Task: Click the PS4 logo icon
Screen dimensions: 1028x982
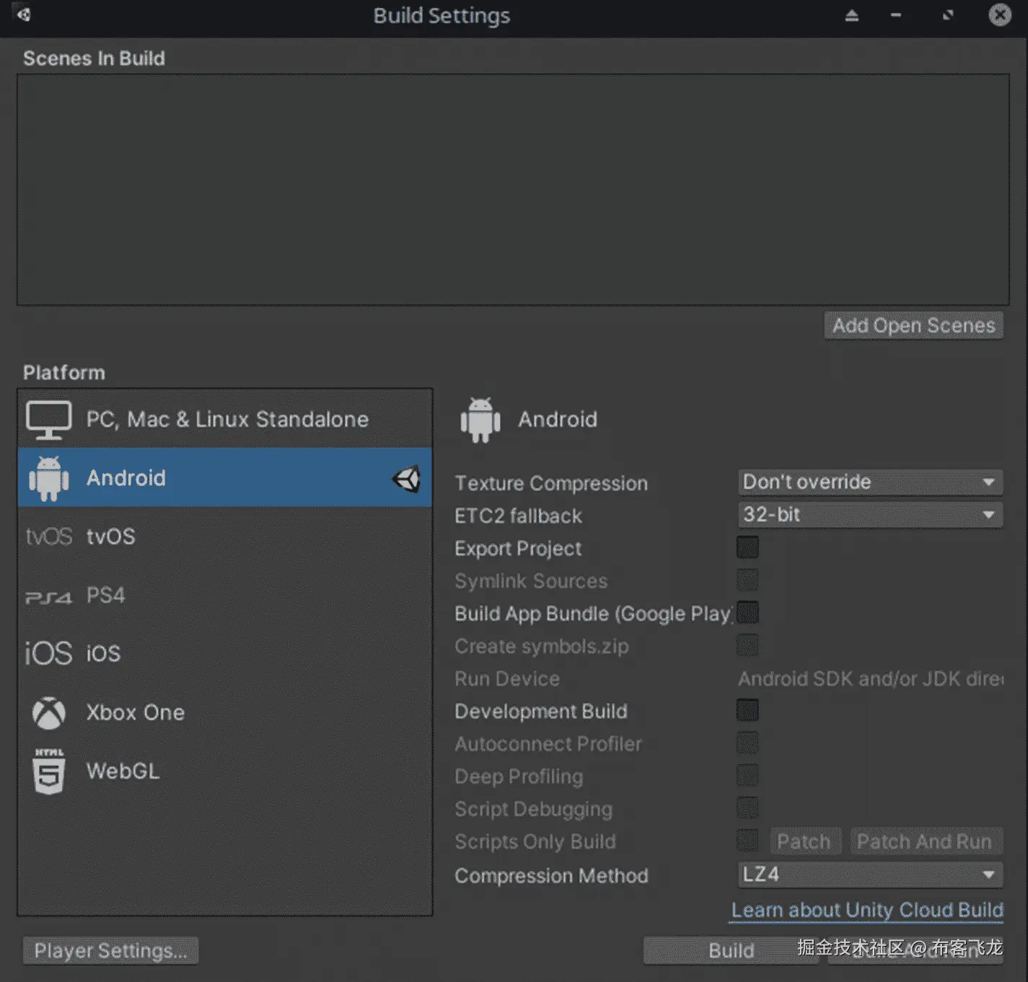Action: 48,597
